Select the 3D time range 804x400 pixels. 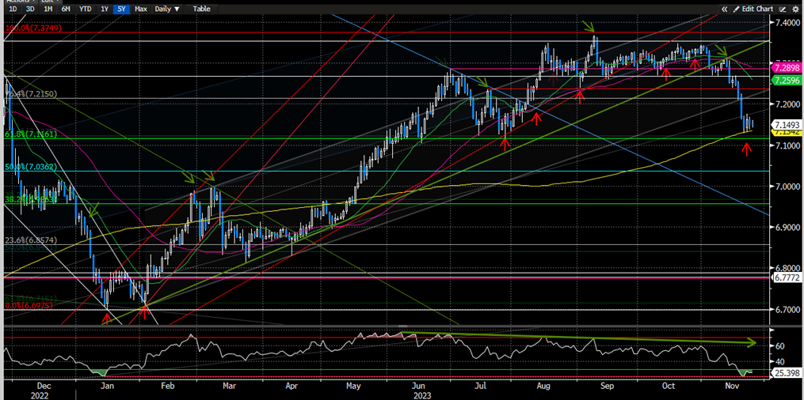click(30, 9)
